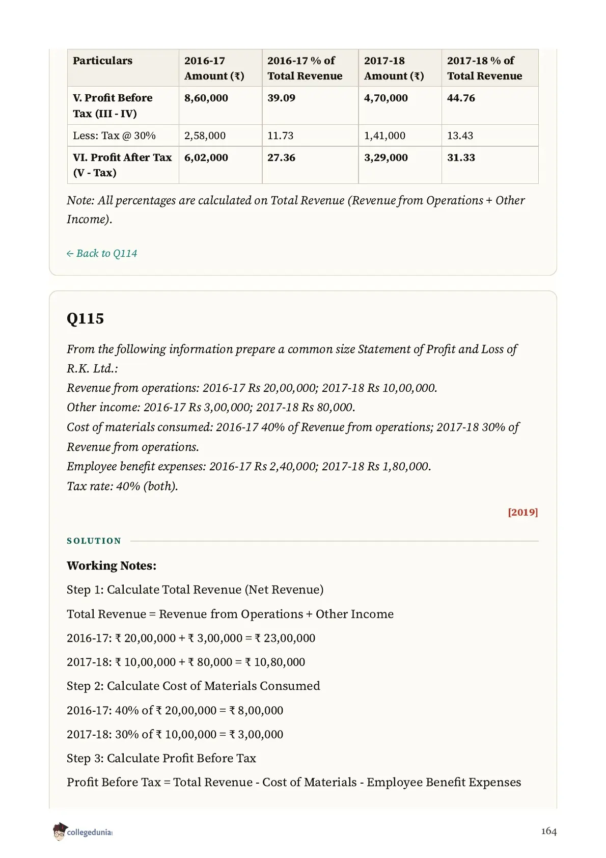This screenshot has width=606, height=858.
Task: Click the 3,29,000 amount cell
Action: [386, 157]
